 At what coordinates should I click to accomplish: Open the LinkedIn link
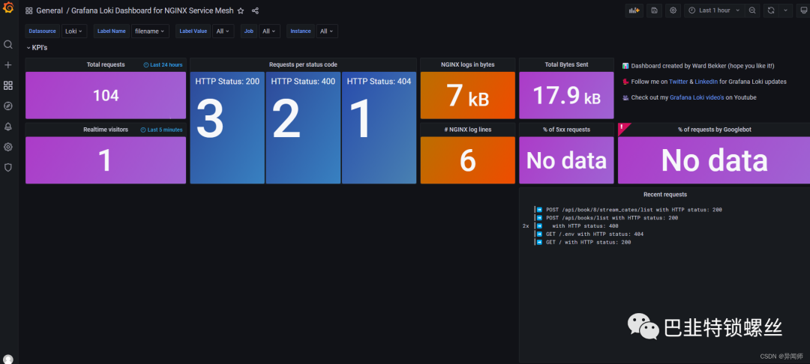(706, 82)
